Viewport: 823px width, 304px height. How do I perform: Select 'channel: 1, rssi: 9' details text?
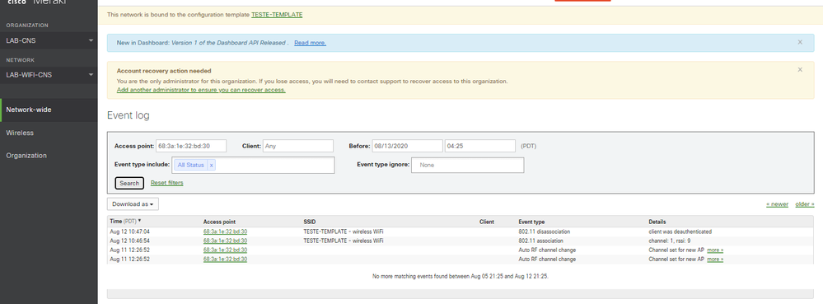pyautogui.click(x=670, y=241)
